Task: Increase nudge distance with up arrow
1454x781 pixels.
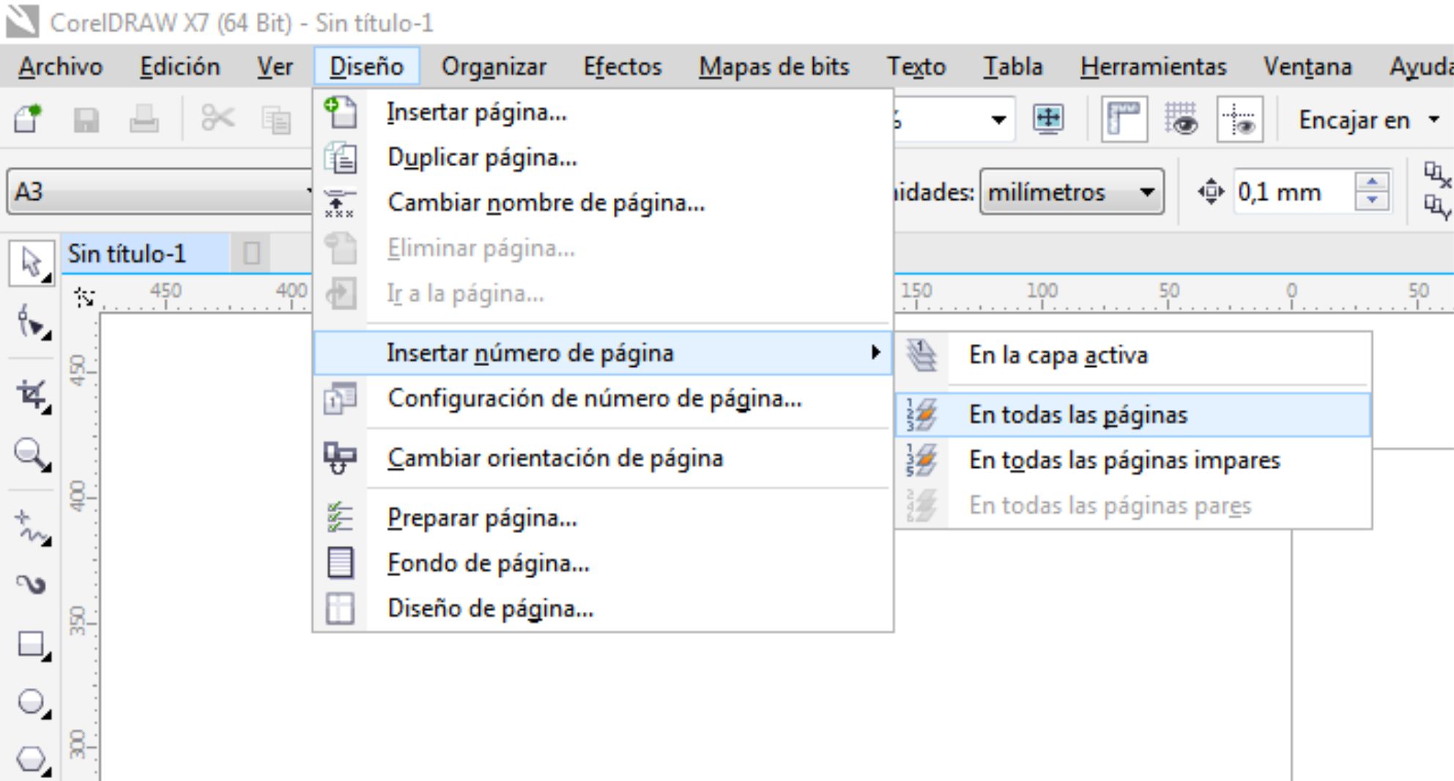Action: click(x=1372, y=182)
